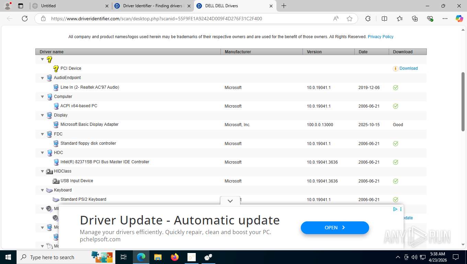This screenshot has height=264, width=467.
Task: Add this page to favorites star
Action: click(x=350, y=19)
